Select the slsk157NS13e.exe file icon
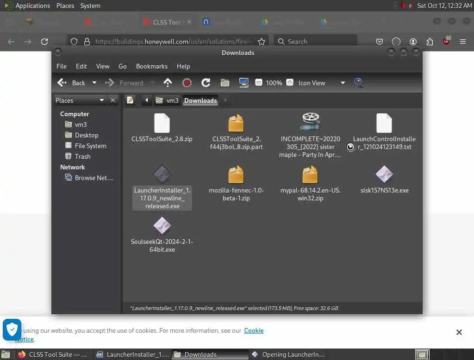 click(384, 174)
